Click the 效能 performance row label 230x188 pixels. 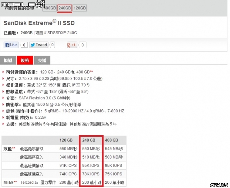[x=9, y=149]
